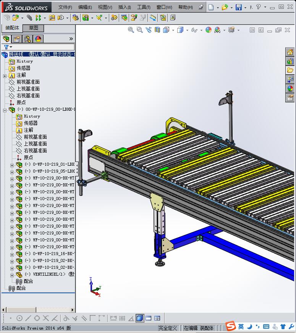Click the Save floppy disk icon
The width and height of the screenshot is (296, 333).
tap(238, 7)
